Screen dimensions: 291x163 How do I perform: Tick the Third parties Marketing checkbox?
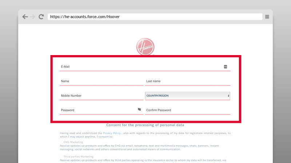point(61,156)
